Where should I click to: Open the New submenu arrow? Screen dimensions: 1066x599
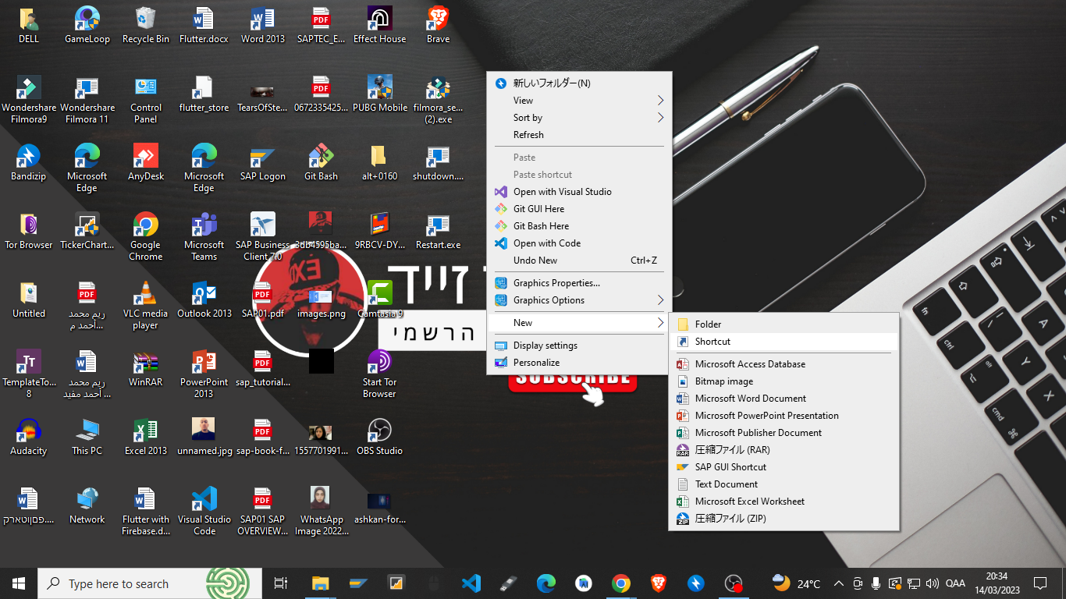click(x=660, y=323)
